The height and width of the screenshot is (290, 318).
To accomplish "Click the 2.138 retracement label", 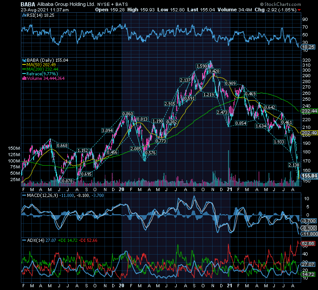I will point(294,165).
